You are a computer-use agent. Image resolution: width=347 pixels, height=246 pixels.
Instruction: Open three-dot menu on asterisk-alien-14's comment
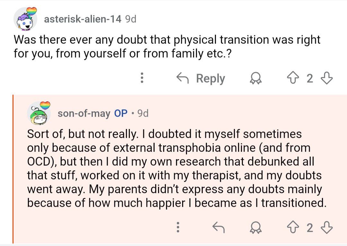coord(142,78)
